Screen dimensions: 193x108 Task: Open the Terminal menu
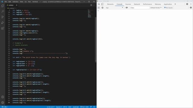[x=35, y=2]
